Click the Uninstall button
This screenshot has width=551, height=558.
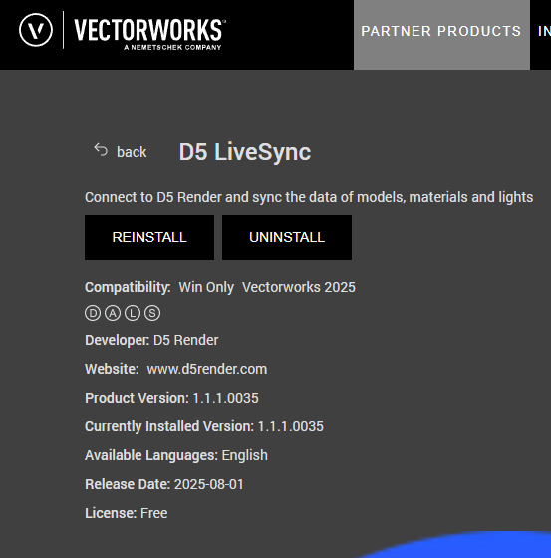tap(287, 237)
